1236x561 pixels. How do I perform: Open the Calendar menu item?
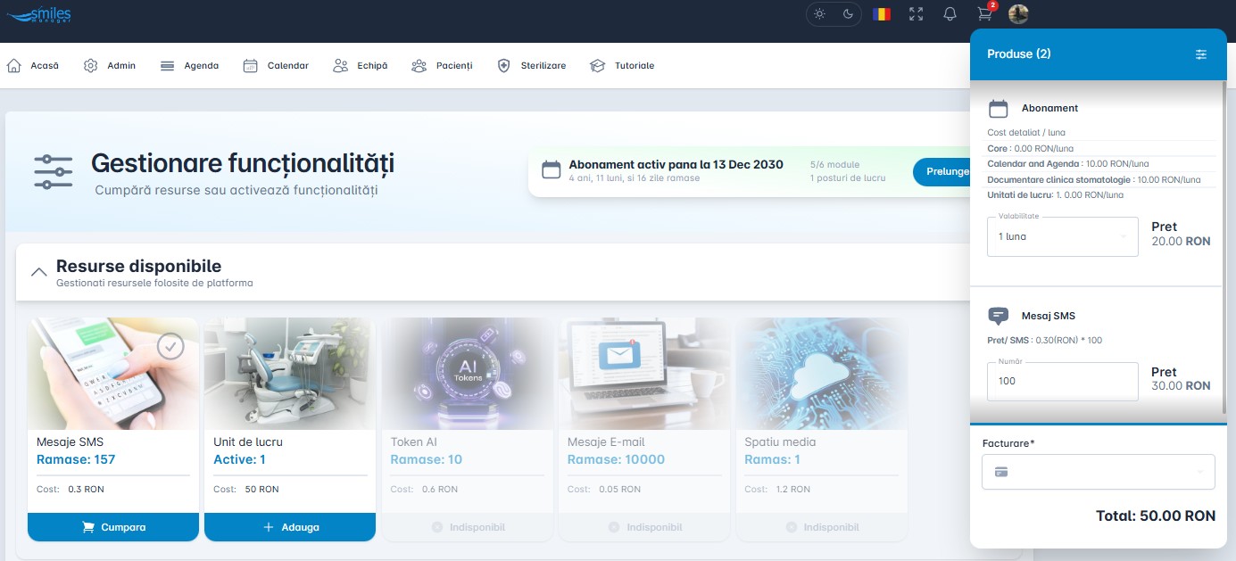(x=276, y=65)
